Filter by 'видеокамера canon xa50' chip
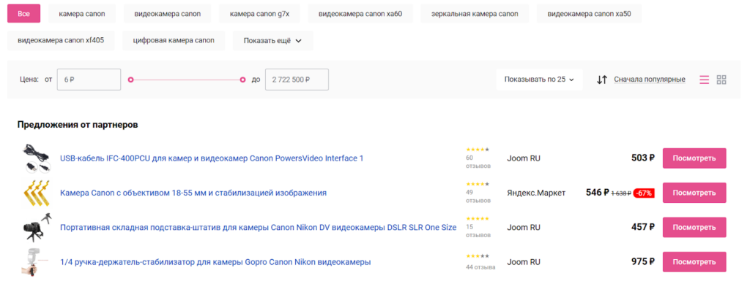 (x=589, y=14)
